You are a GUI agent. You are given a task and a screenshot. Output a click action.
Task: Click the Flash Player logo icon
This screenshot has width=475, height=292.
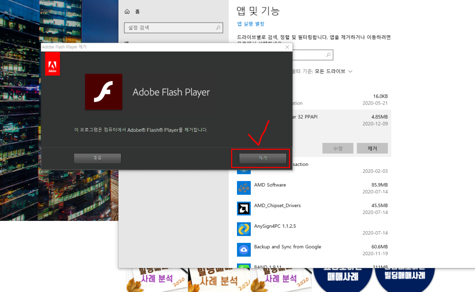click(104, 92)
